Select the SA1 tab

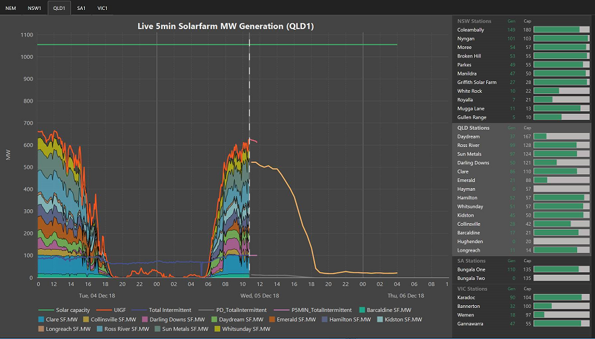coord(81,8)
